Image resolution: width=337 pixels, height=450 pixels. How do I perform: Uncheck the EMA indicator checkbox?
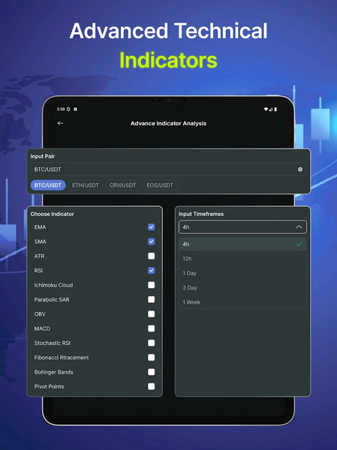coord(151,227)
